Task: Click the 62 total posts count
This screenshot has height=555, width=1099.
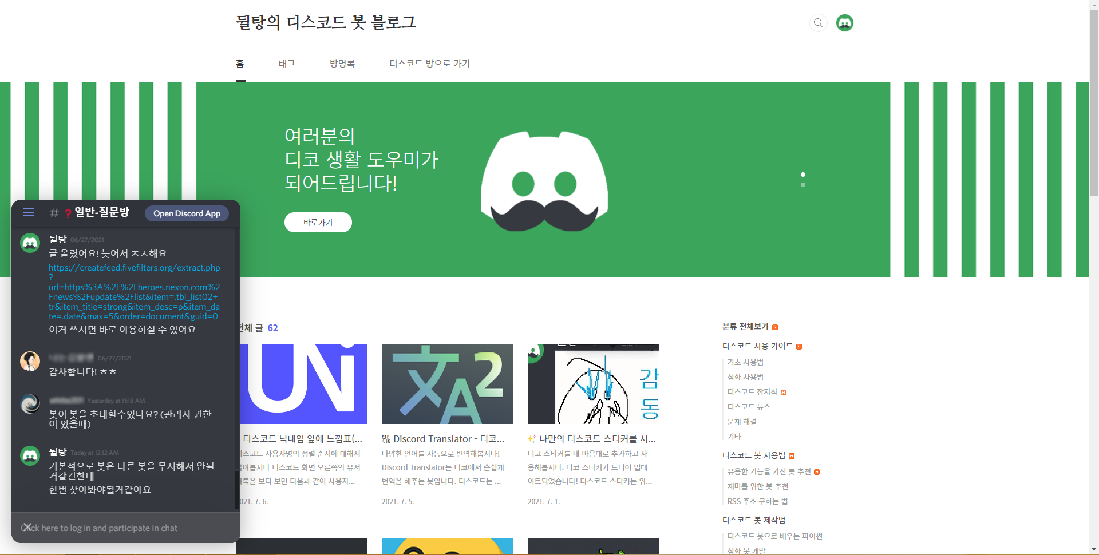Action: click(x=272, y=328)
